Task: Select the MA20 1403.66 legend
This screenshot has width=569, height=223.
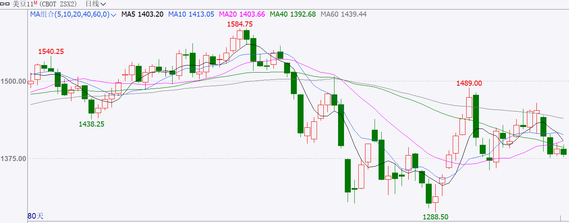Action: pyautogui.click(x=242, y=14)
